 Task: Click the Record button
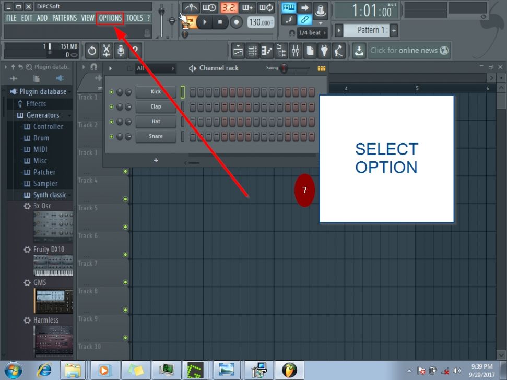237,22
